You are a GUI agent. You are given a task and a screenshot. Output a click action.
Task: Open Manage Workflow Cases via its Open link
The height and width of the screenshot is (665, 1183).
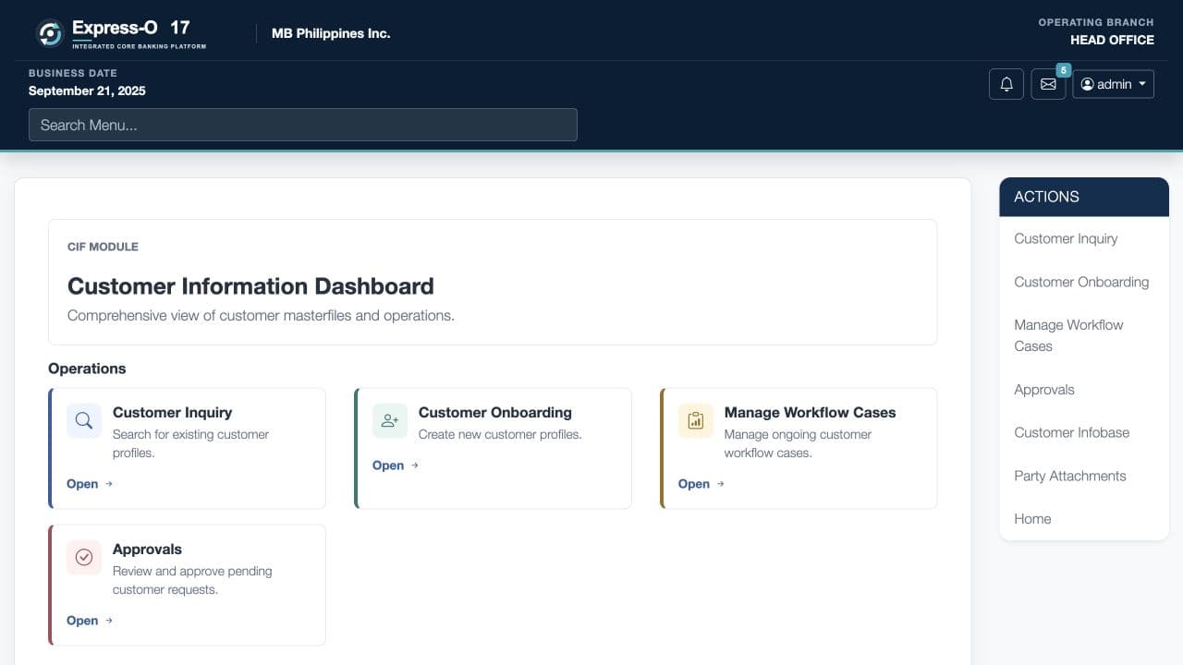[x=701, y=484]
